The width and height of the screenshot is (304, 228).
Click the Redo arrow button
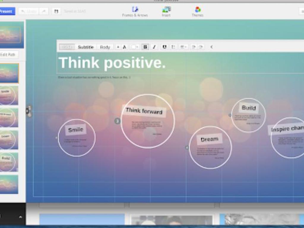pos(44,11)
